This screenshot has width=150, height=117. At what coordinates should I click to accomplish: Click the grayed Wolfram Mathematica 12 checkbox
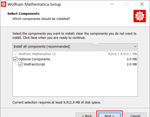(x=15, y=54)
